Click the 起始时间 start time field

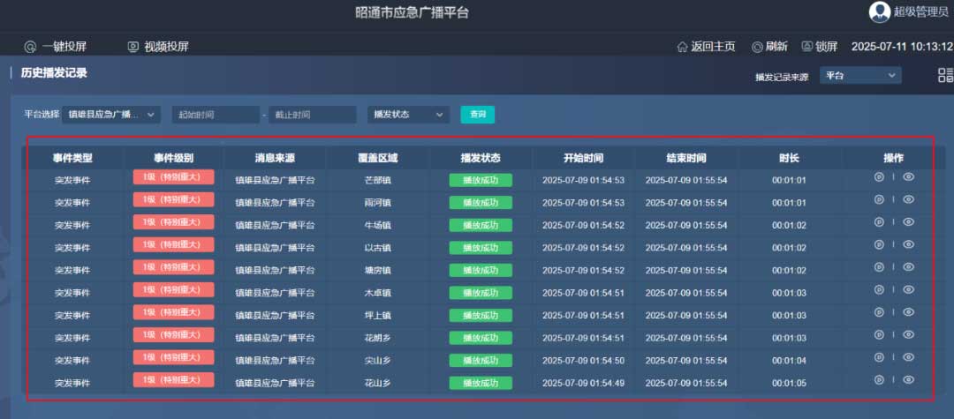[215, 115]
